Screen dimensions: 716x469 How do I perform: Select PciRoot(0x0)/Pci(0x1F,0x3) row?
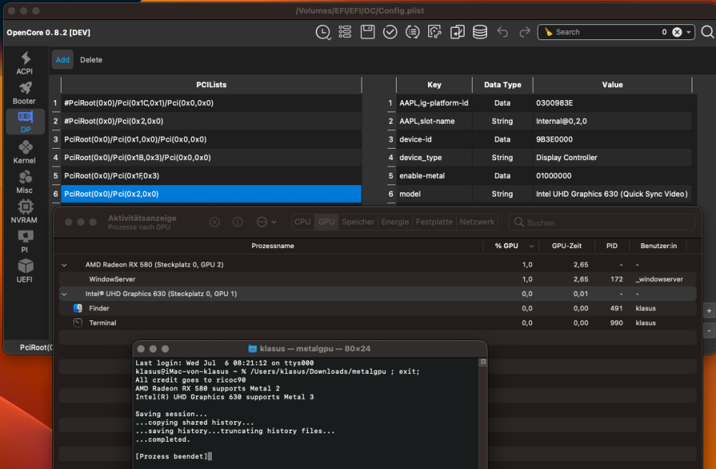click(211, 176)
